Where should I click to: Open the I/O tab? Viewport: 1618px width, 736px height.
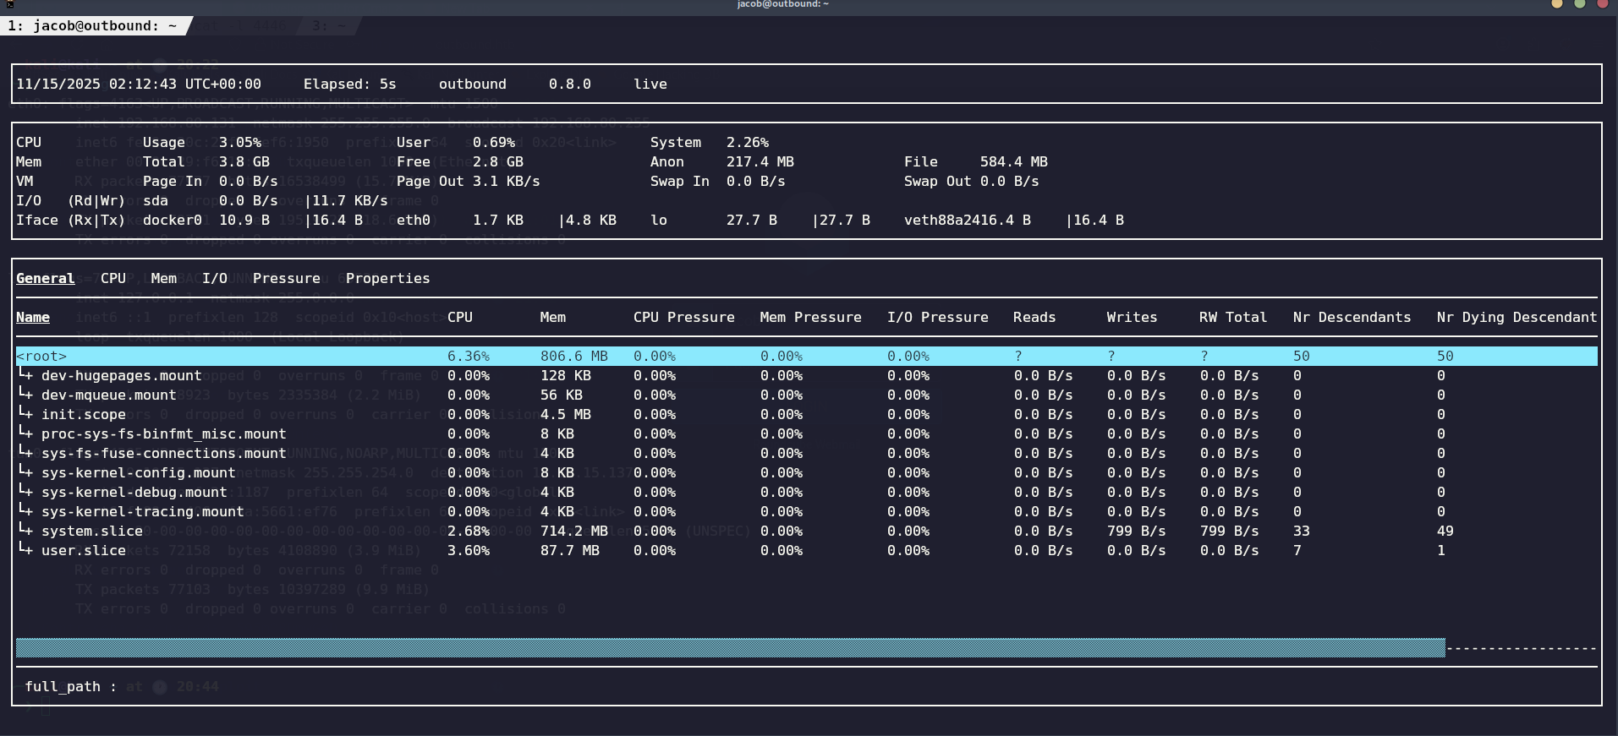click(214, 278)
